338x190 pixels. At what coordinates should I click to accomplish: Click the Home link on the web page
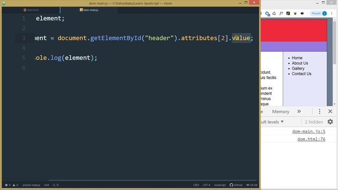tap(297, 58)
